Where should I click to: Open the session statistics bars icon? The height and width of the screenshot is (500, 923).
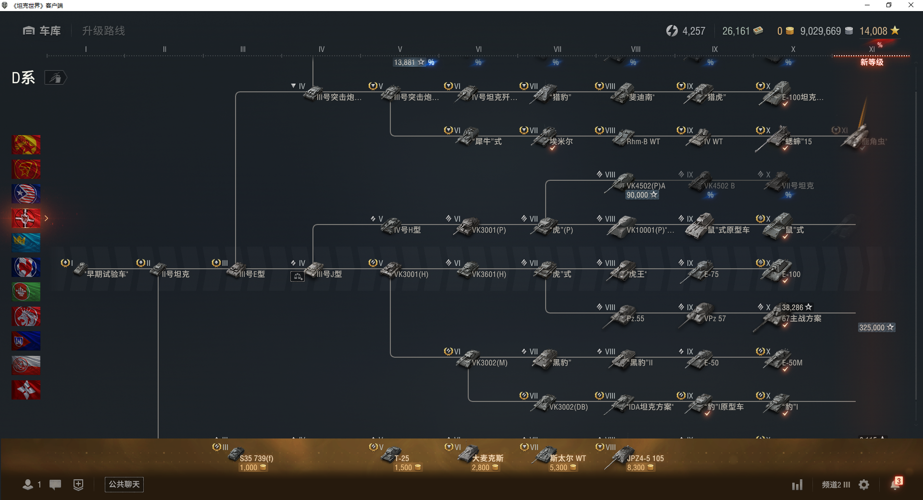pyautogui.click(x=797, y=485)
